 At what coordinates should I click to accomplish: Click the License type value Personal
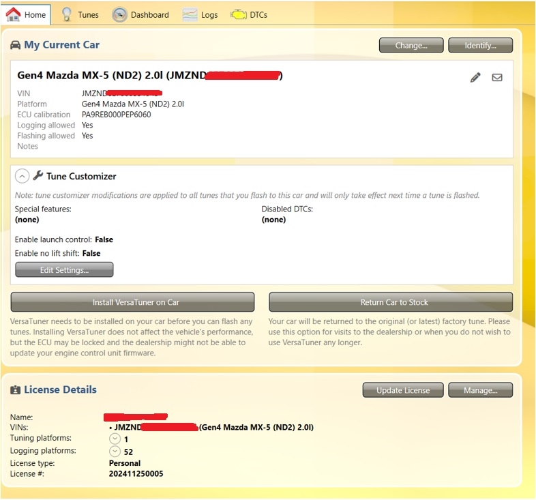click(125, 463)
